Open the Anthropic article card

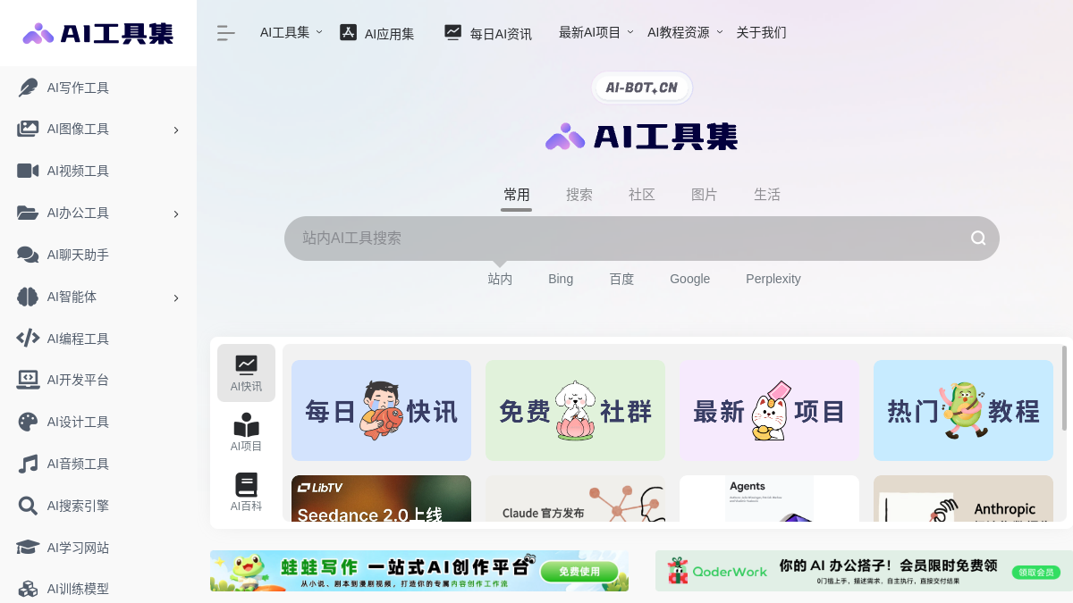pos(963,498)
